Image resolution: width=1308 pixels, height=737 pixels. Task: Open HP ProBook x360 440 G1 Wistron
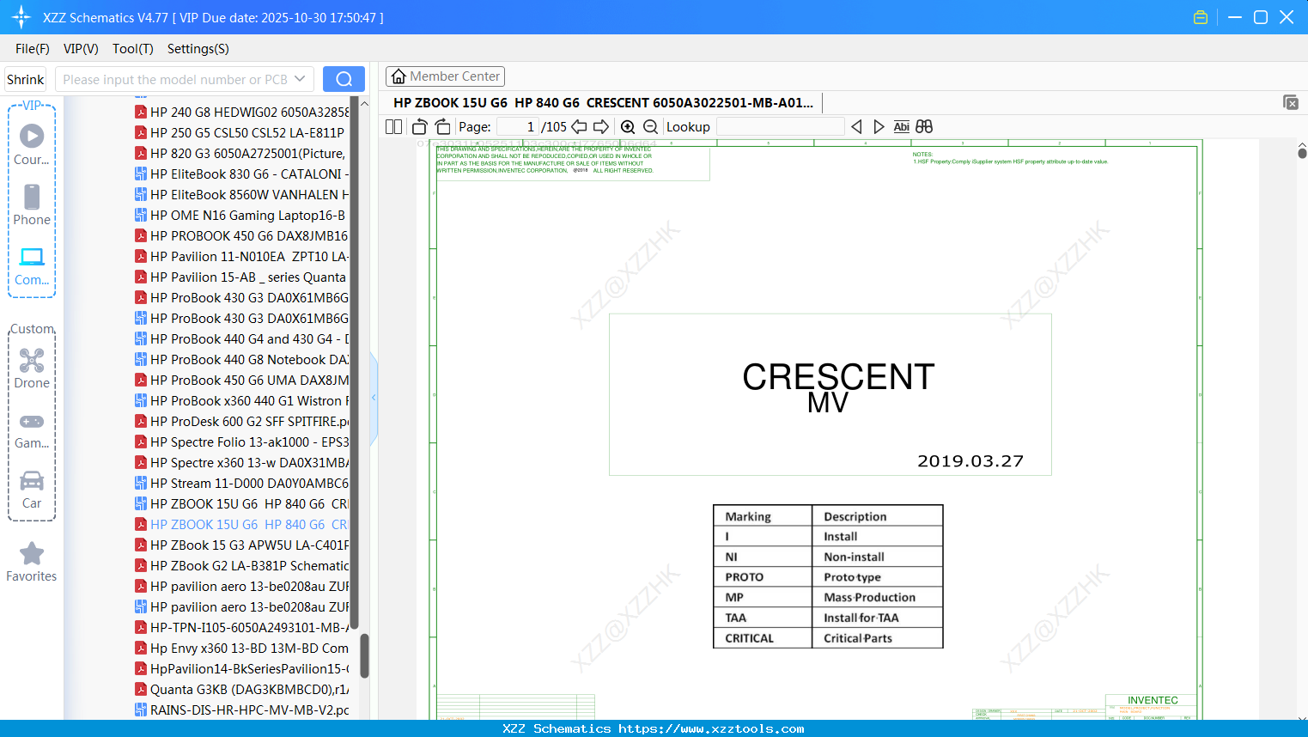[242, 400]
